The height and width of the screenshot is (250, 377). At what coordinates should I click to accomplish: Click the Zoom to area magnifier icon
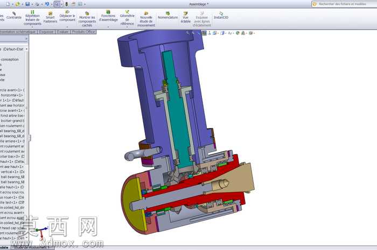tap(193, 33)
